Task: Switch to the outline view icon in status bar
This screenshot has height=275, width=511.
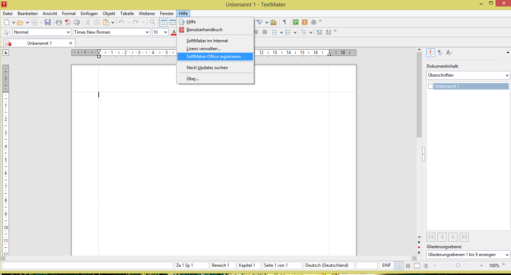Action: point(426,266)
